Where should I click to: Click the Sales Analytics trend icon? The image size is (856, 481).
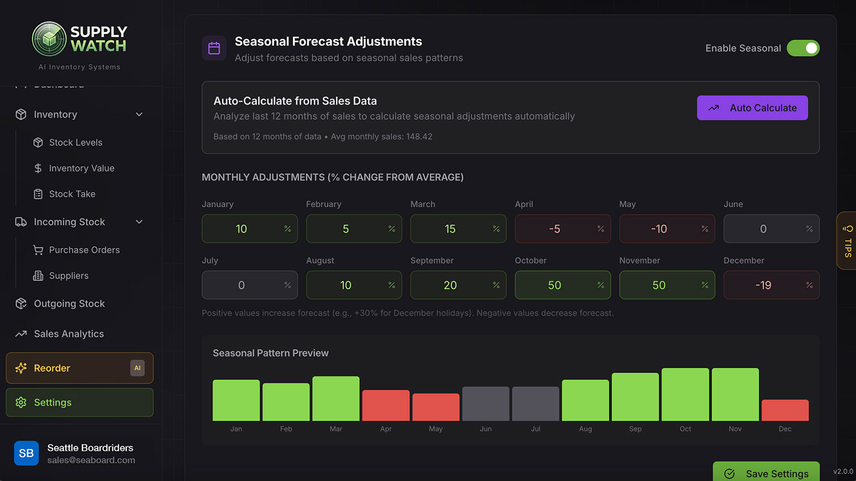21,334
